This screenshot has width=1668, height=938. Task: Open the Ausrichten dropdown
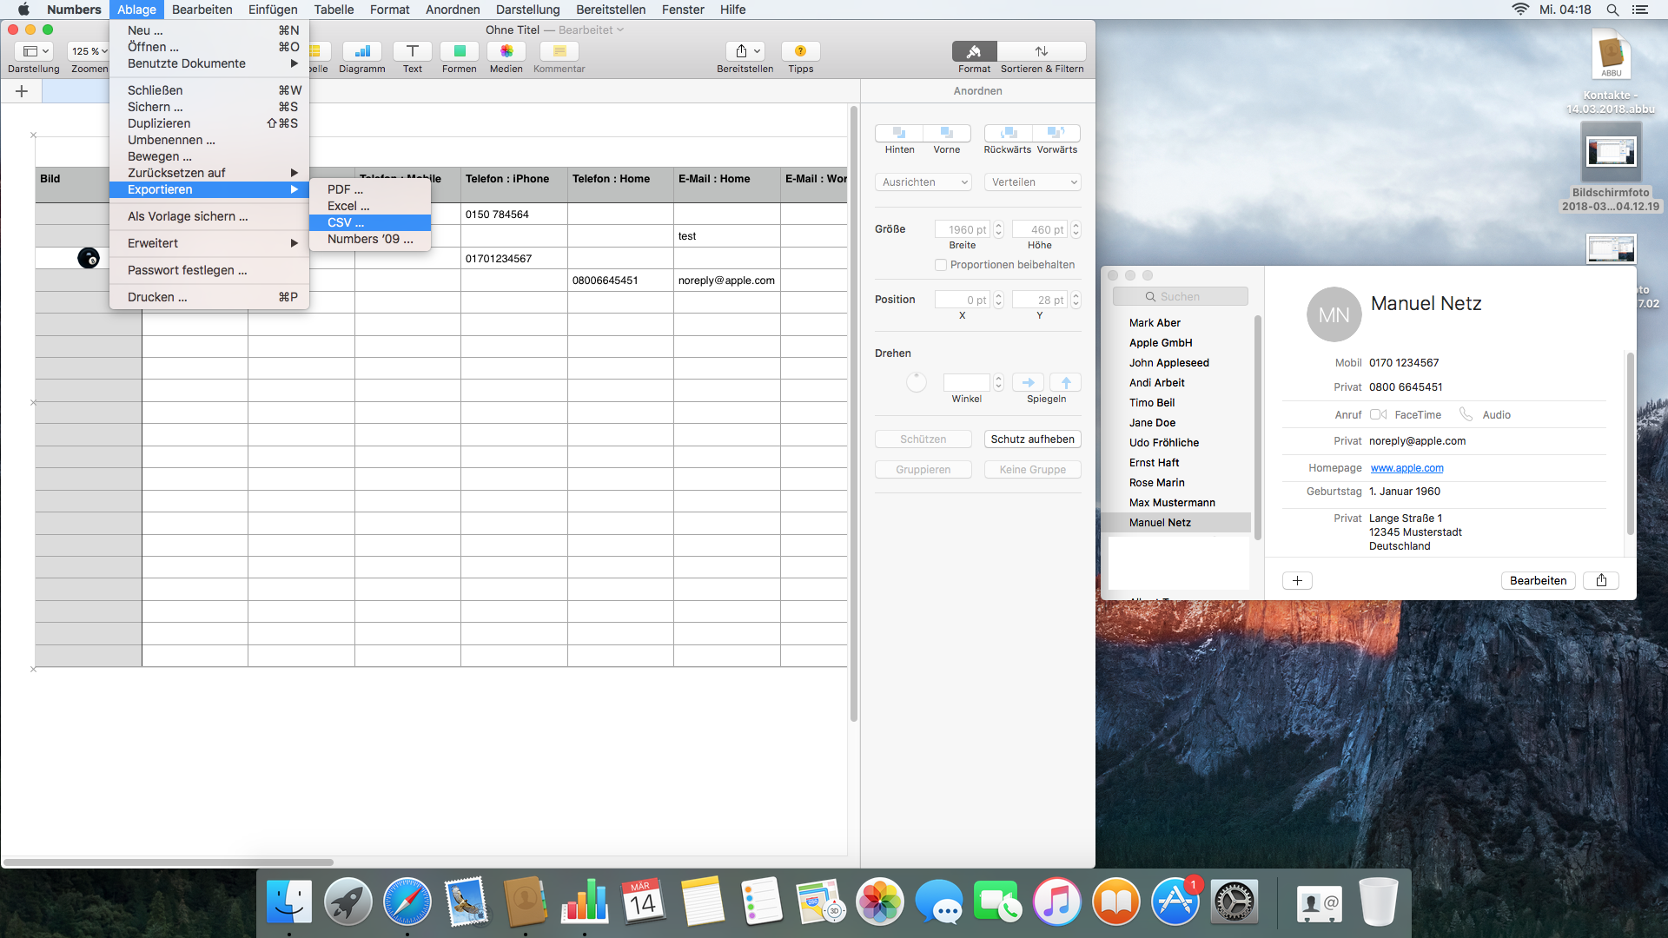point(924,182)
